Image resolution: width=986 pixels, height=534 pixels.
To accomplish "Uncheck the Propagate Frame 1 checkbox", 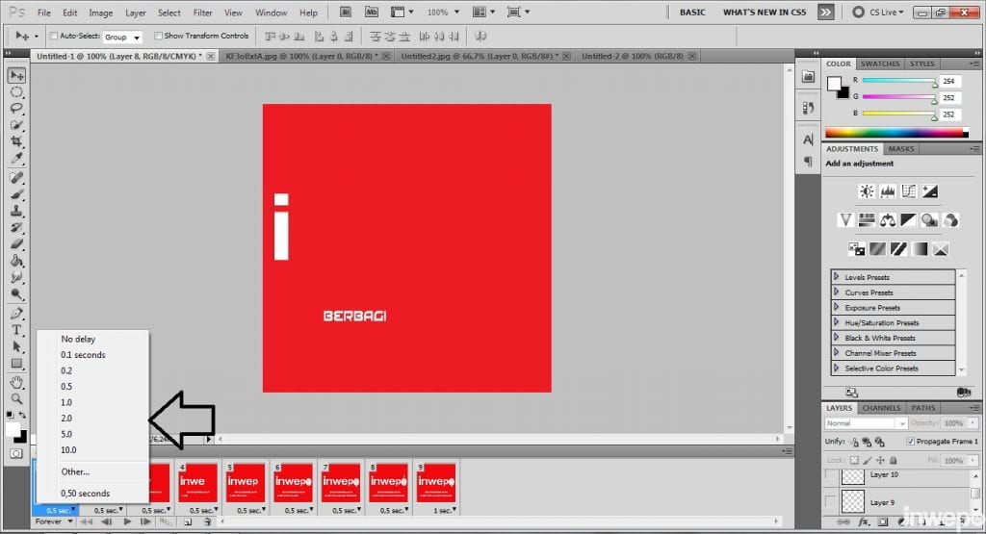I will [911, 442].
